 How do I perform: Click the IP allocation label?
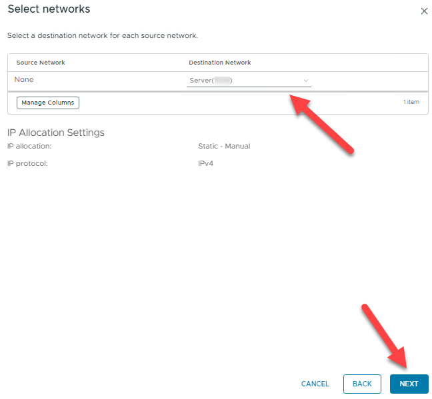coord(29,146)
